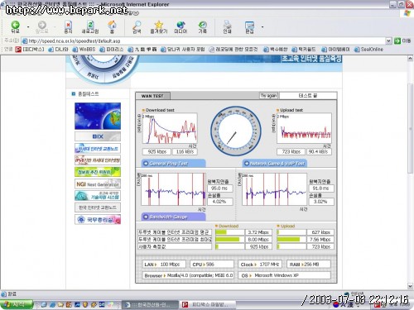Open the Windows Start button

click(17, 304)
